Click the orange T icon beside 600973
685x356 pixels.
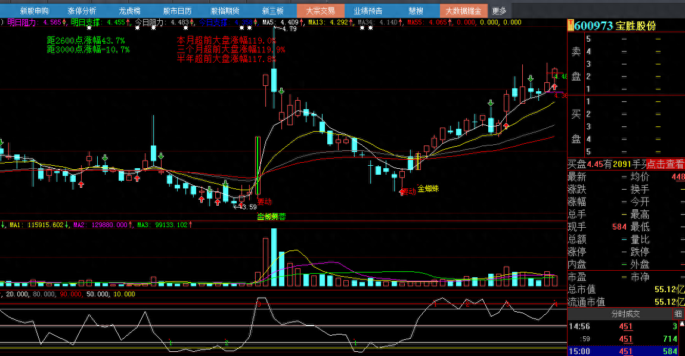(571, 25)
